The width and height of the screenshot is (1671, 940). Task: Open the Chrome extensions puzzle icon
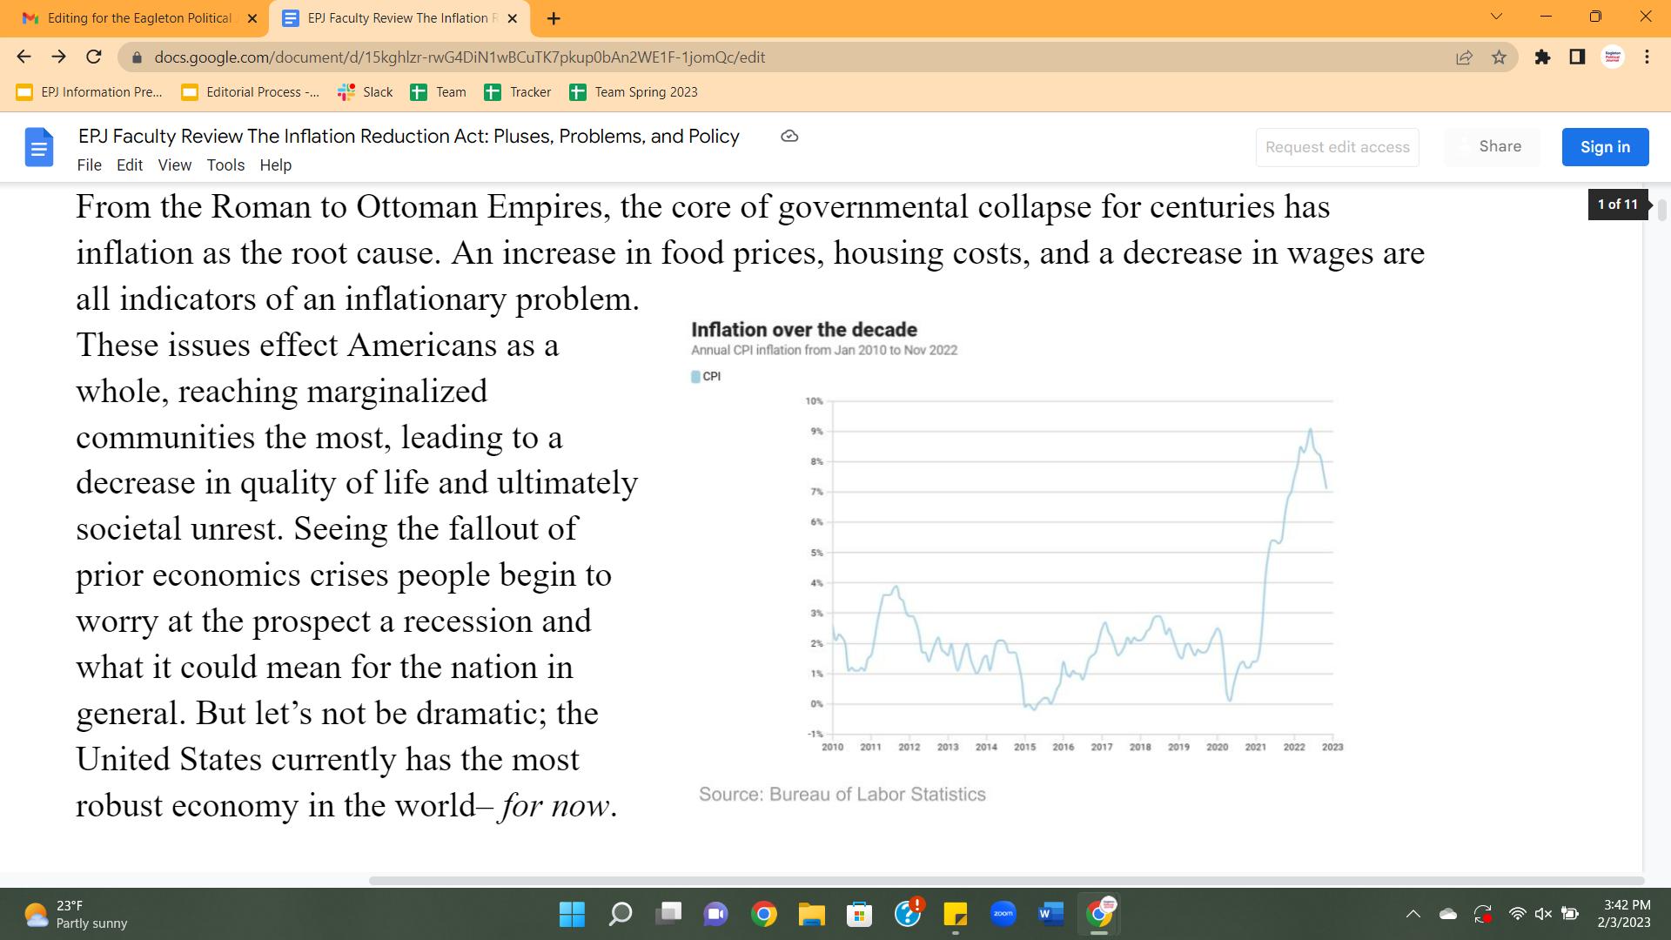pyautogui.click(x=1542, y=57)
